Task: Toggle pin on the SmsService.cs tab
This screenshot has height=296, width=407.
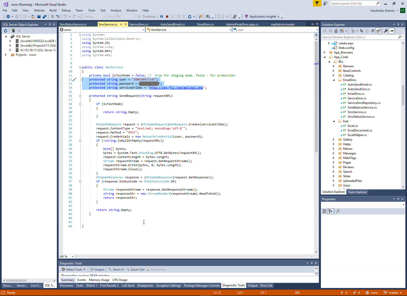Action: 121,24
